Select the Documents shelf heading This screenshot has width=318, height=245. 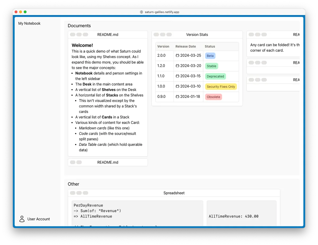pyautogui.click(x=79, y=26)
